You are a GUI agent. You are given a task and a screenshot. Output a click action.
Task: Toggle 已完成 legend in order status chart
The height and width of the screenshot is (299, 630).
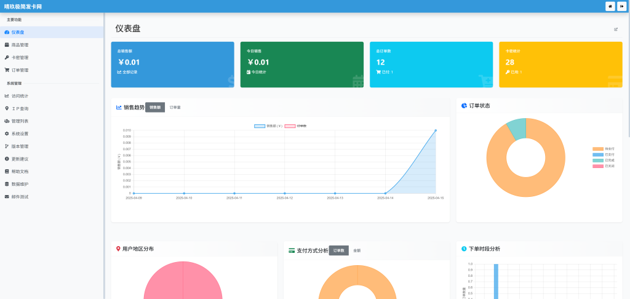tap(604, 161)
